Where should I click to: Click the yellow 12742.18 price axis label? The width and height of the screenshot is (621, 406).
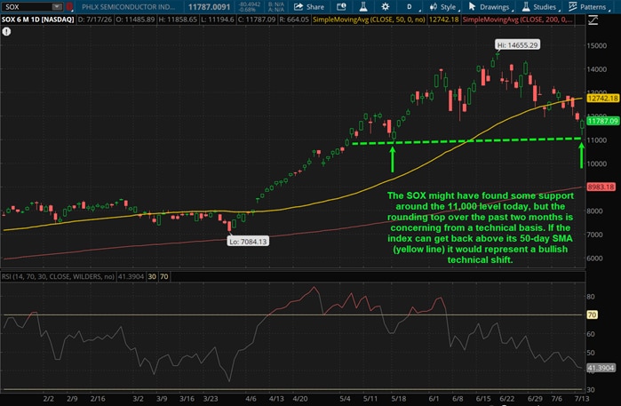click(x=602, y=99)
